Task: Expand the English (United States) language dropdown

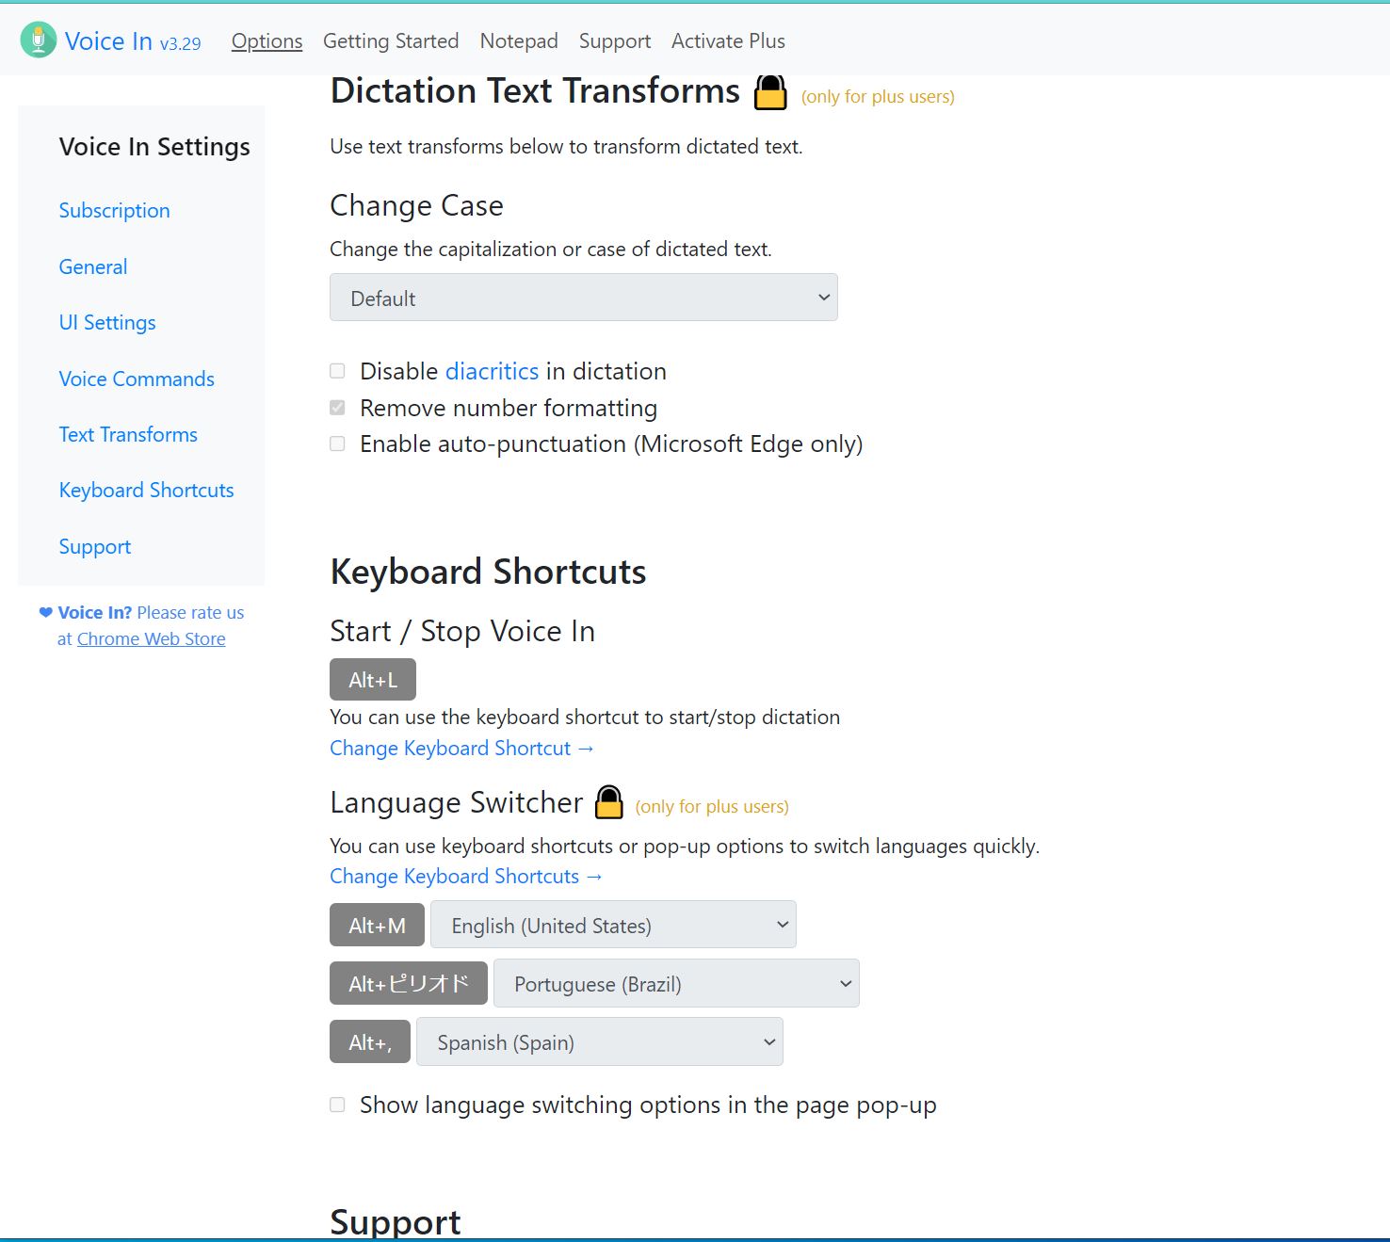Action: (x=613, y=925)
